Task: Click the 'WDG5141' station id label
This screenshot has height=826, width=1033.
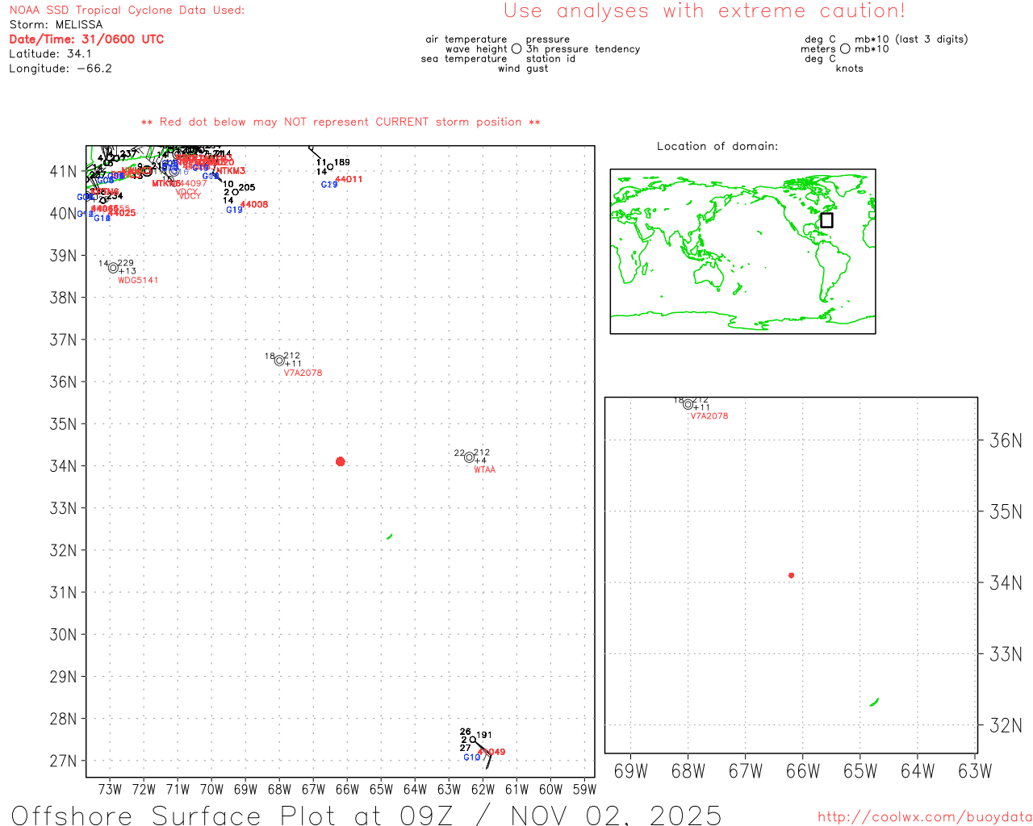Action: tap(138, 281)
